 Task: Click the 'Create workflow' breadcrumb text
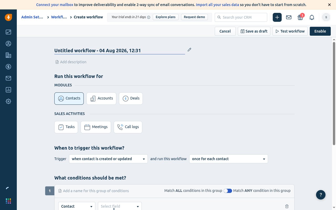click(88, 17)
